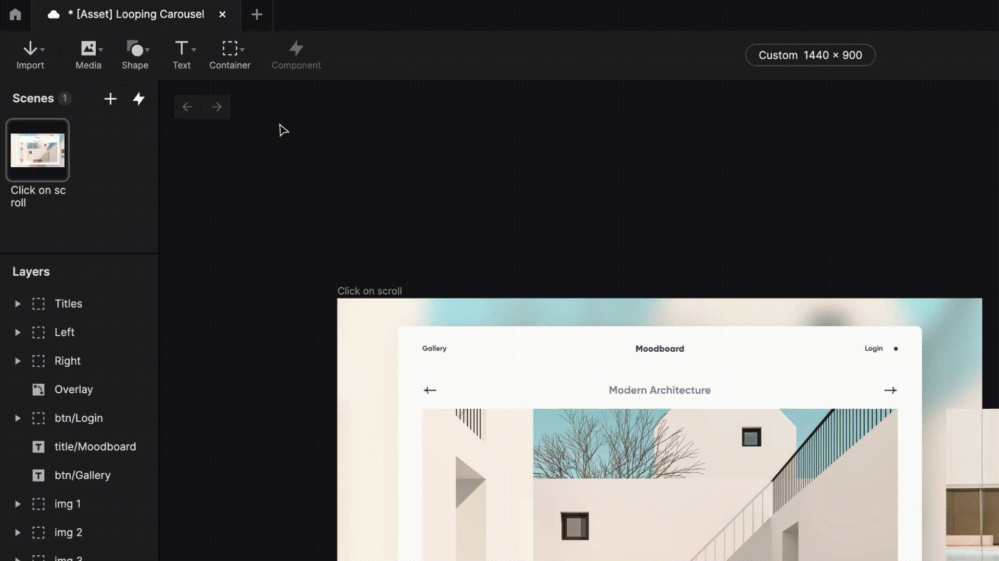Open a new tab with the plus button
Screen dimensions: 999x561
coord(257,15)
